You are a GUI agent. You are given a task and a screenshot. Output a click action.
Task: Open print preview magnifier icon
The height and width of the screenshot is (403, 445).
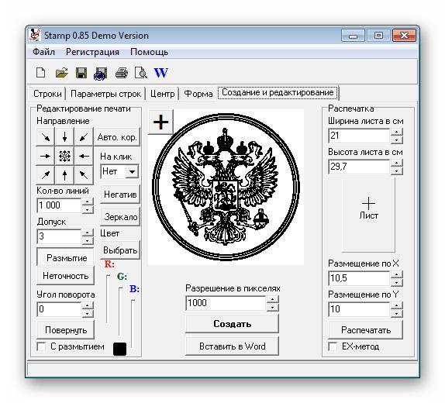pyautogui.click(x=141, y=73)
